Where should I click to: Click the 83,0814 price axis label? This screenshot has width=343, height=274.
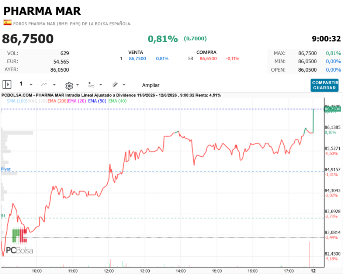click(333, 232)
